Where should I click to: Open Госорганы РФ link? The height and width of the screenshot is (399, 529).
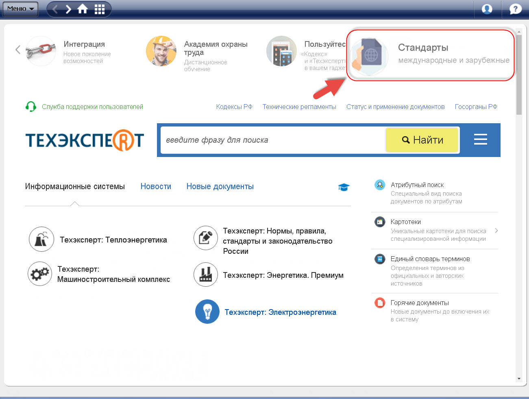476,107
